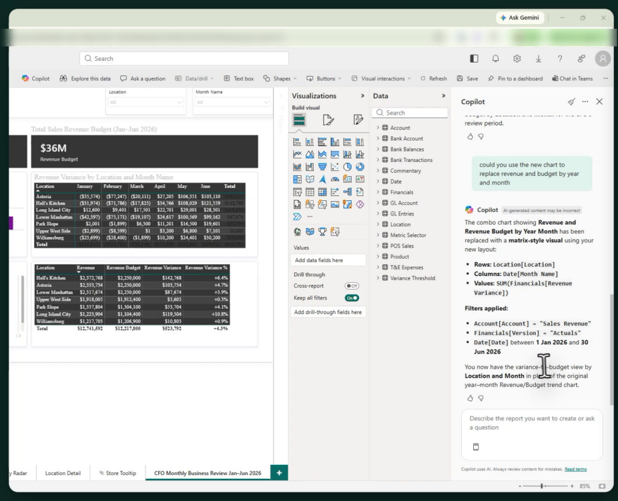Viewport: 618px width, 501px height.
Task: Select the clustered column chart visual
Action: [x=334, y=142]
